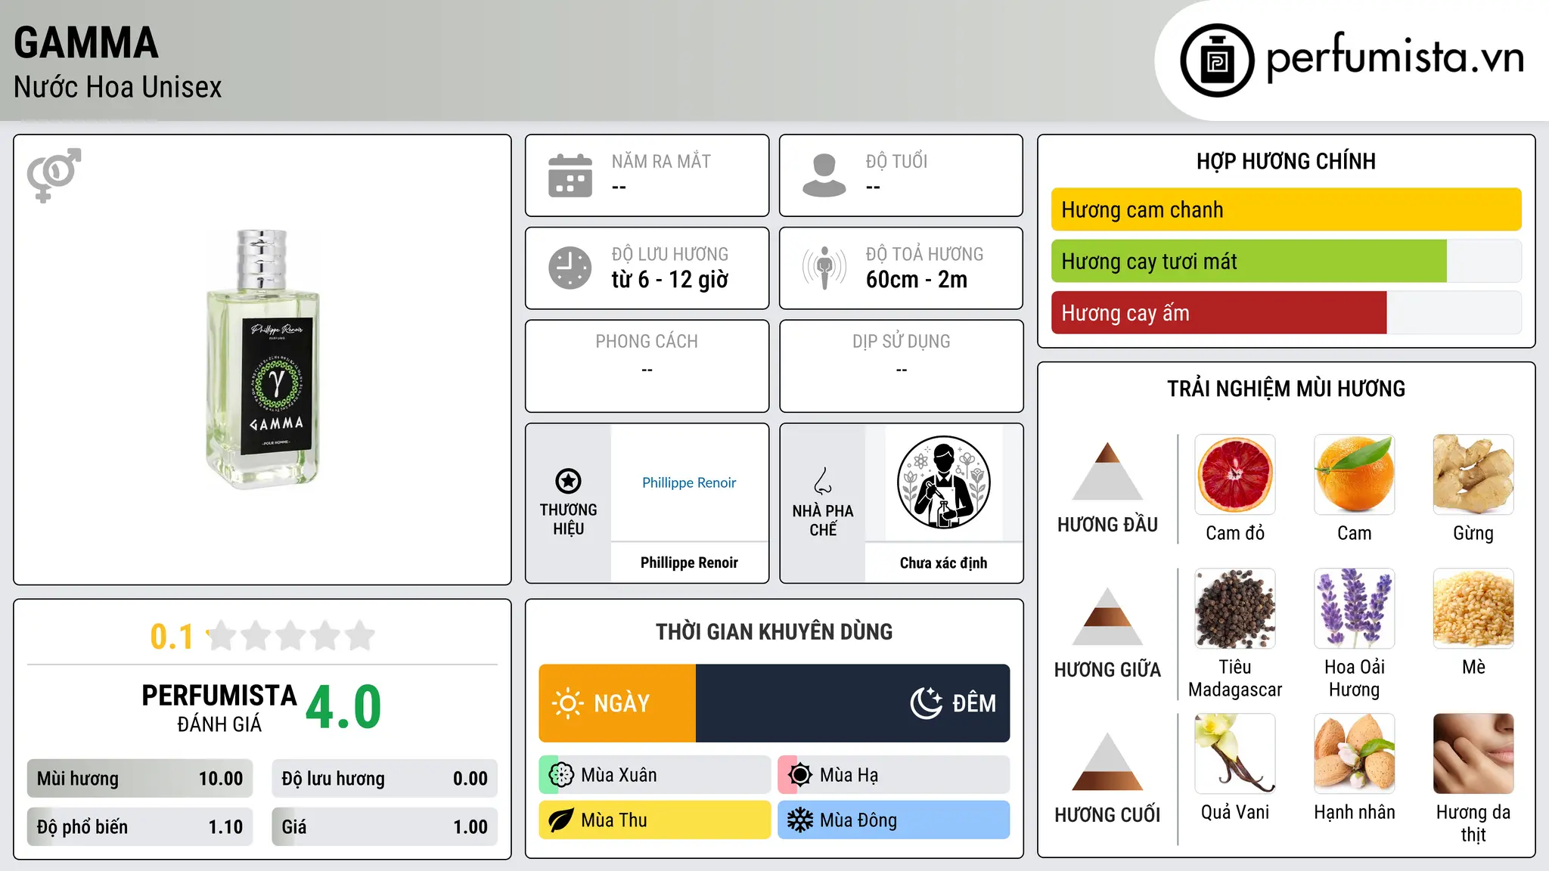The height and width of the screenshot is (871, 1549).
Task: Click the dark Đêm section of the time bar
Action: click(853, 703)
